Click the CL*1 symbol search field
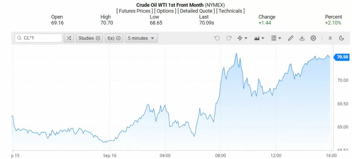Image resolution: width=352 pixels, height=159 pixels. tap(38, 38)
